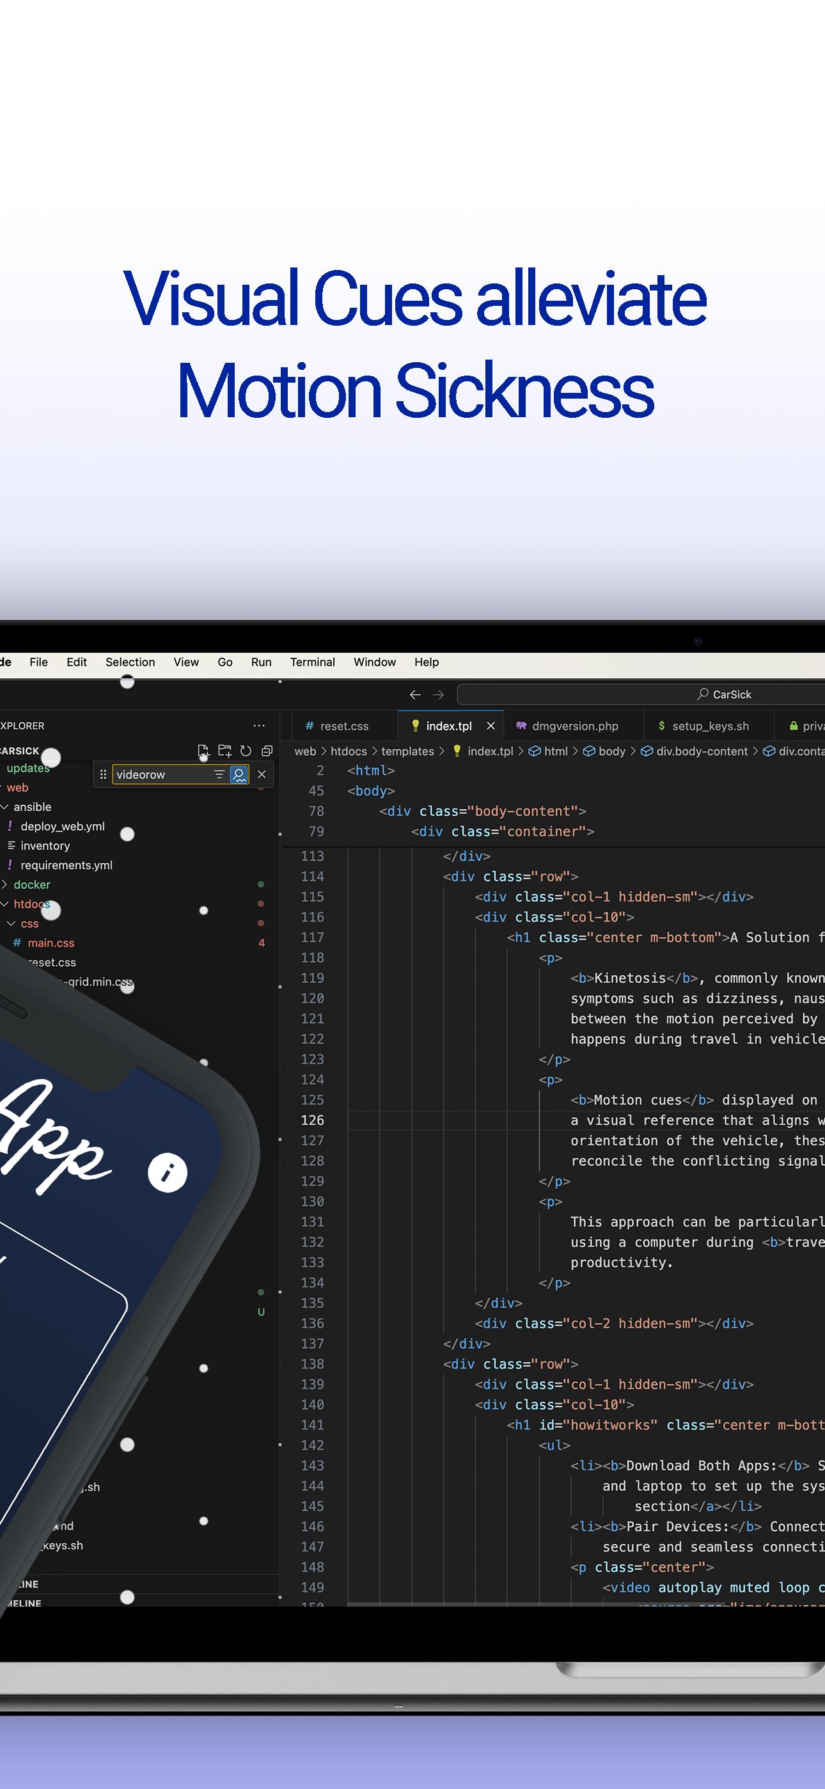Click the lock icon on the rightmost tab

coord(793,726)
